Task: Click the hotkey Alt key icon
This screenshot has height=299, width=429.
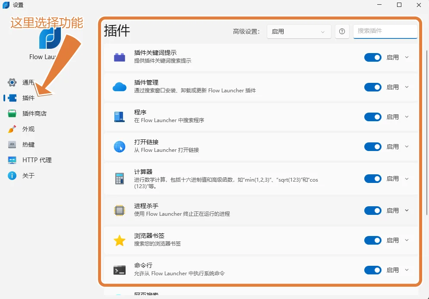Action: (x=12, y=145)
